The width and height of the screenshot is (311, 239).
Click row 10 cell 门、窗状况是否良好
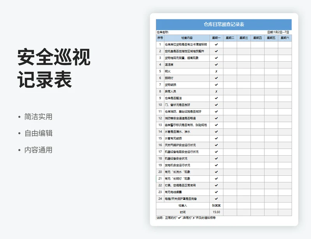(187, 105)
